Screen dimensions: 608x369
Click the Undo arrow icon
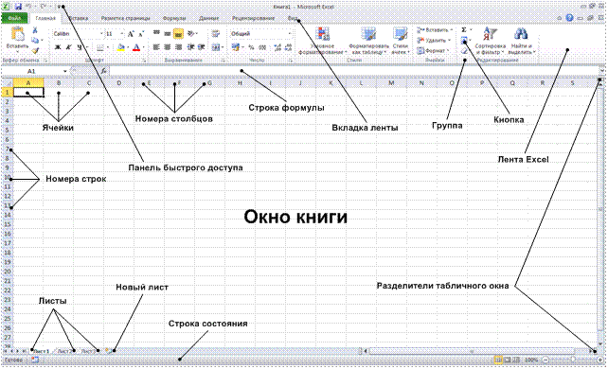coord(28,7)
